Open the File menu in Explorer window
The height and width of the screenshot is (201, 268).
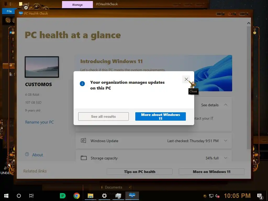point(9,11)
